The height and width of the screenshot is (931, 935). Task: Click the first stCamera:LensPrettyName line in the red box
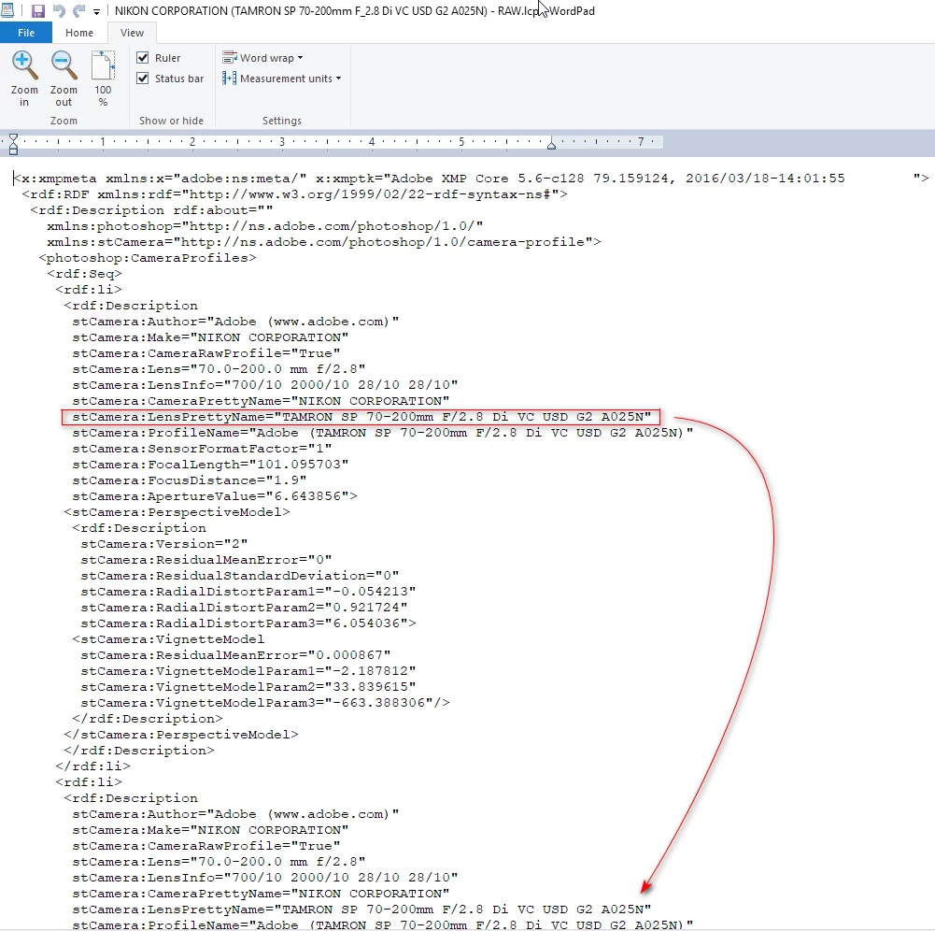tap(361, 417)
